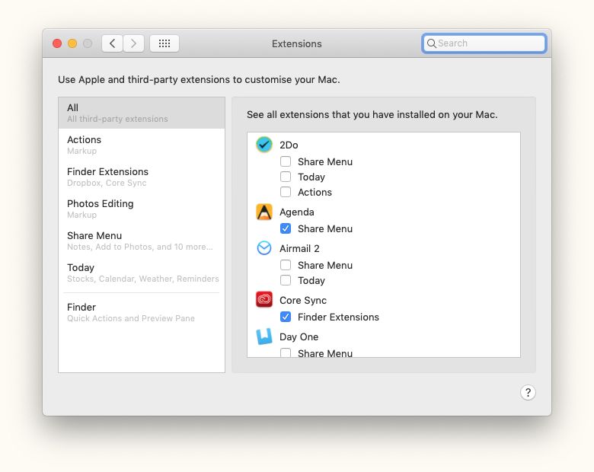Click the Airmail 2 app name
The image size is (594, 472).
pos(299,248)
